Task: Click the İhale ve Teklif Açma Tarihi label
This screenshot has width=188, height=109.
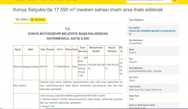Action: click(x=142, y=105)
